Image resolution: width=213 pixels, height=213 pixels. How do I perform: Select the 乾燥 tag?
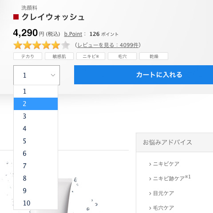point(154,56)
